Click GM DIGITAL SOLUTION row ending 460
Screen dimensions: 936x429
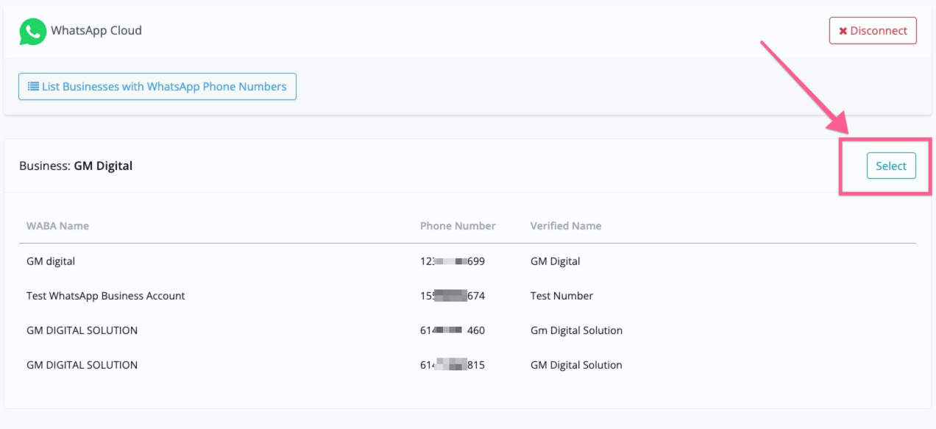coord(467,330)
